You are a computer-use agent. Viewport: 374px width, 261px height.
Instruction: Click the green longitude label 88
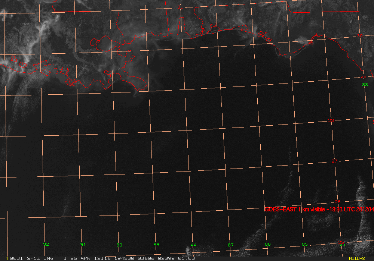tap(193, 244)
